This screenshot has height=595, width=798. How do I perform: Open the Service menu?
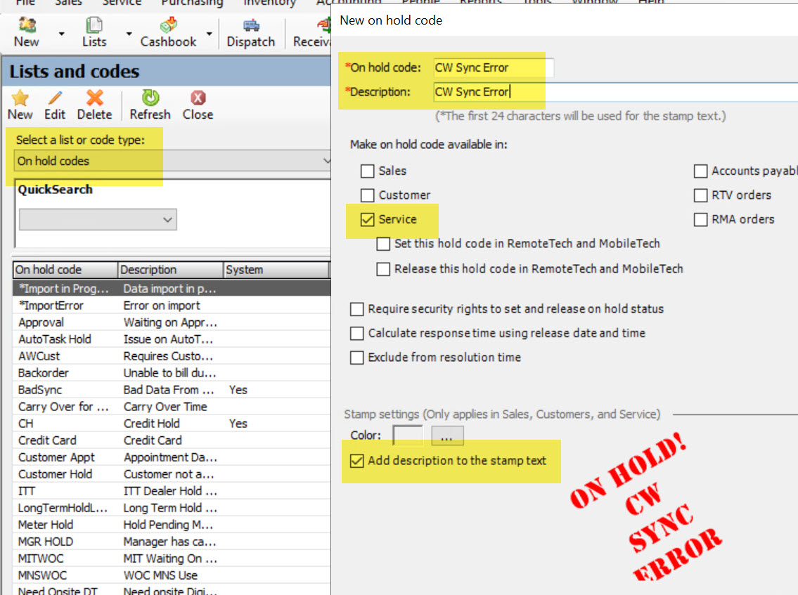(122, 3)
